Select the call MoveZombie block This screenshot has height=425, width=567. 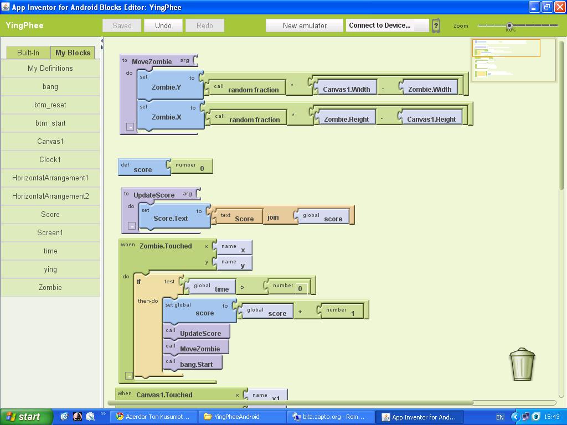click(195, 347)
